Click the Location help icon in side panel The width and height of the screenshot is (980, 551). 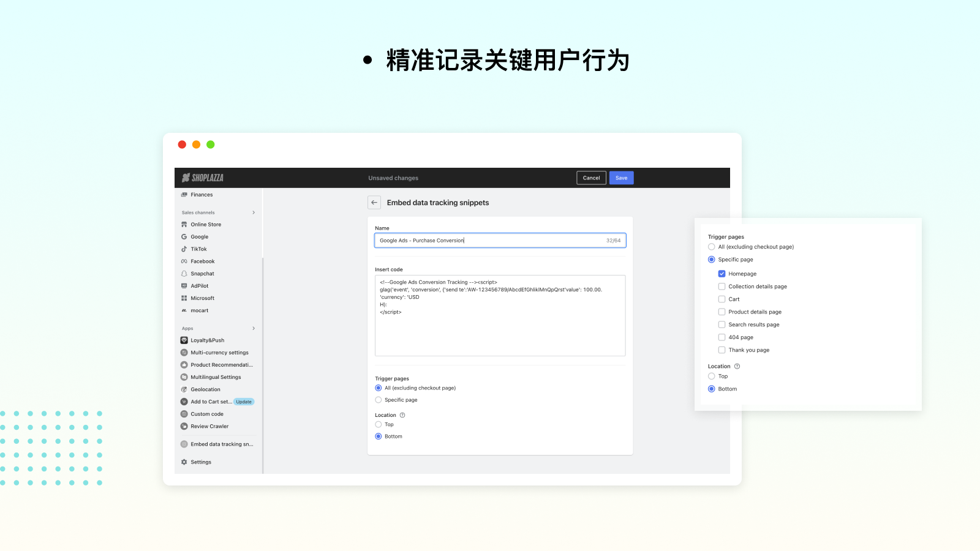tap(737, 366)
